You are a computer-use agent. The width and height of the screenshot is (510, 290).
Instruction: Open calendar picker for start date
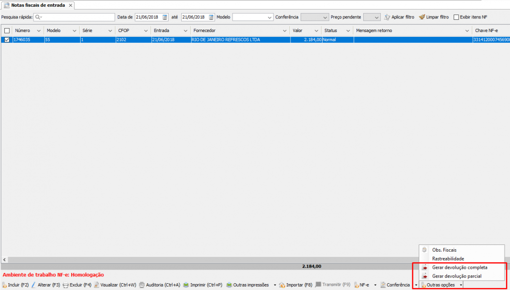coord(165,17)
